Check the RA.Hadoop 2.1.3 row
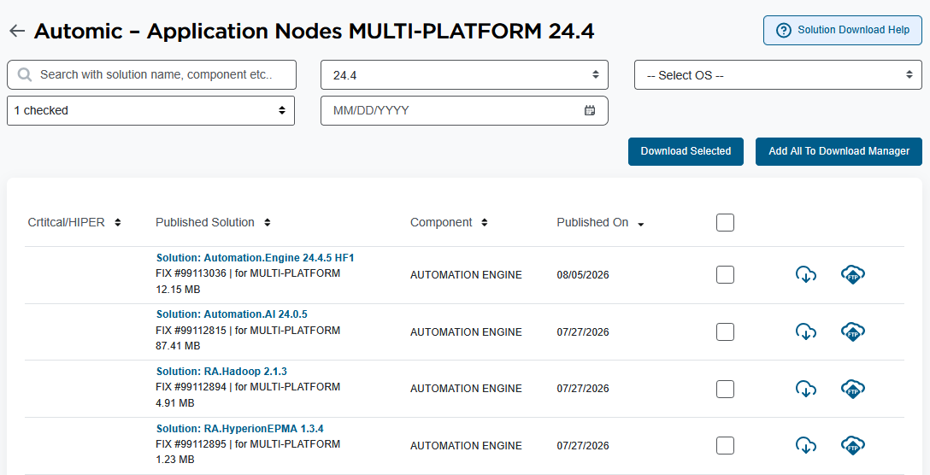The height and width of the screenshot is (475, 930). click(725, 389)
